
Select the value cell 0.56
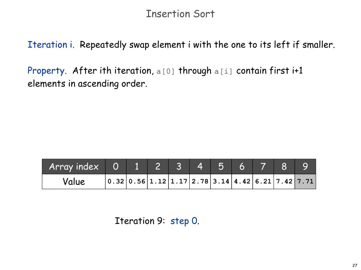(137, 182)
